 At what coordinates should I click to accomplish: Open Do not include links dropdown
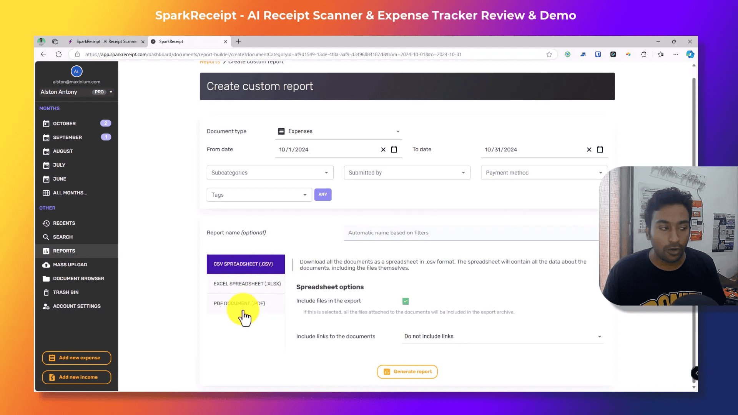click(503, 336)
